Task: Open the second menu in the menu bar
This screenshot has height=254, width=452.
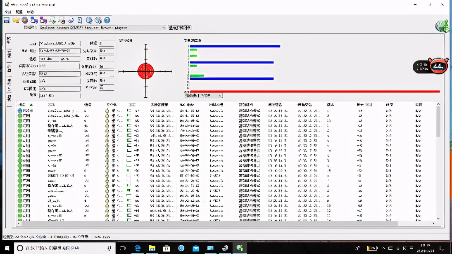Action: click(x=19, y=12)
